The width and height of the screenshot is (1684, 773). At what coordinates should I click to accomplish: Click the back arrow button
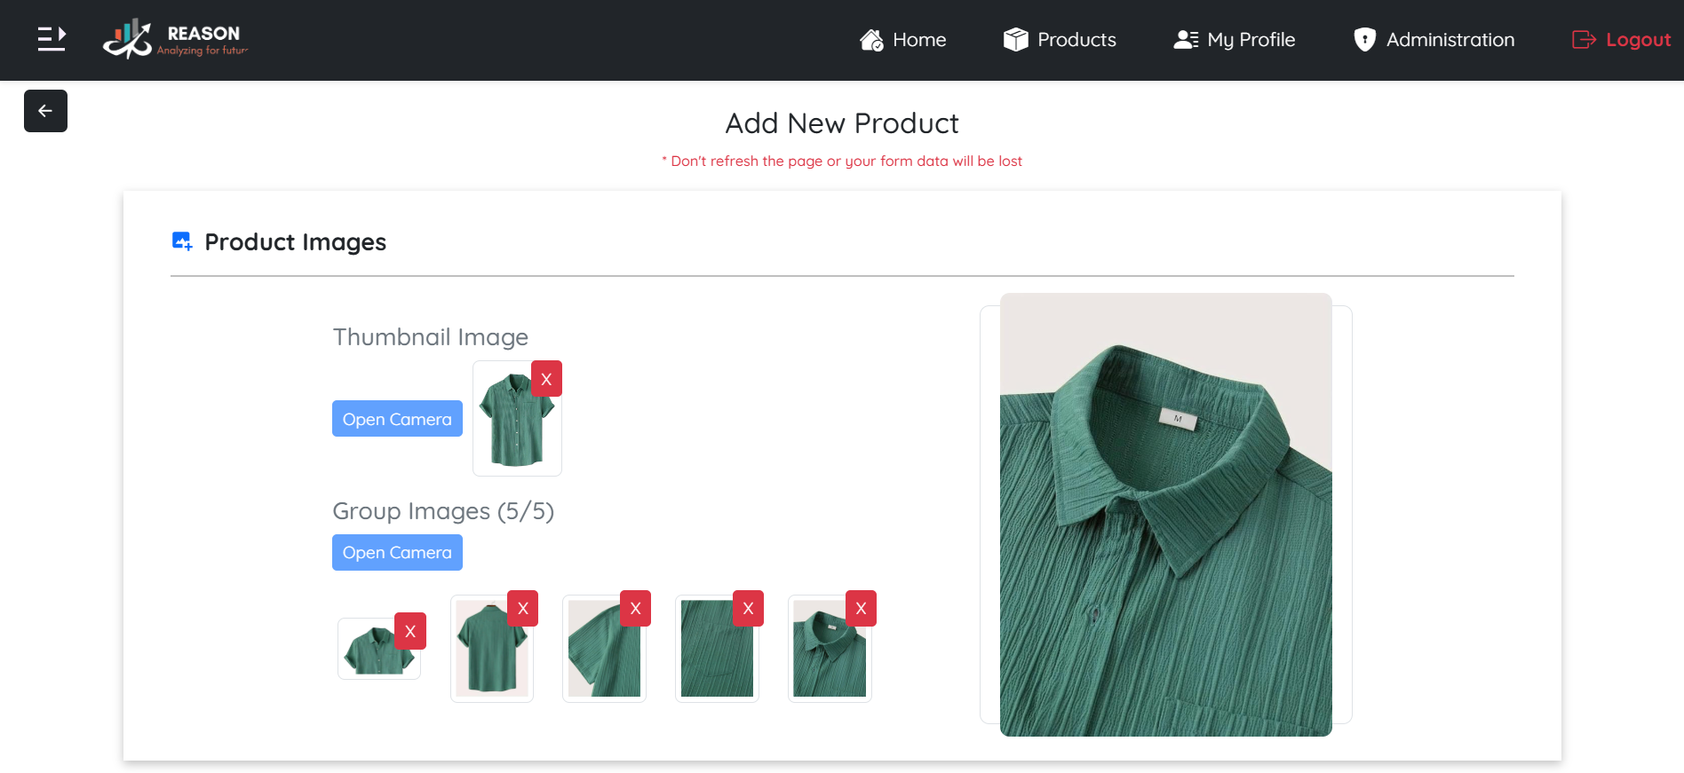[x=45, y=111]
